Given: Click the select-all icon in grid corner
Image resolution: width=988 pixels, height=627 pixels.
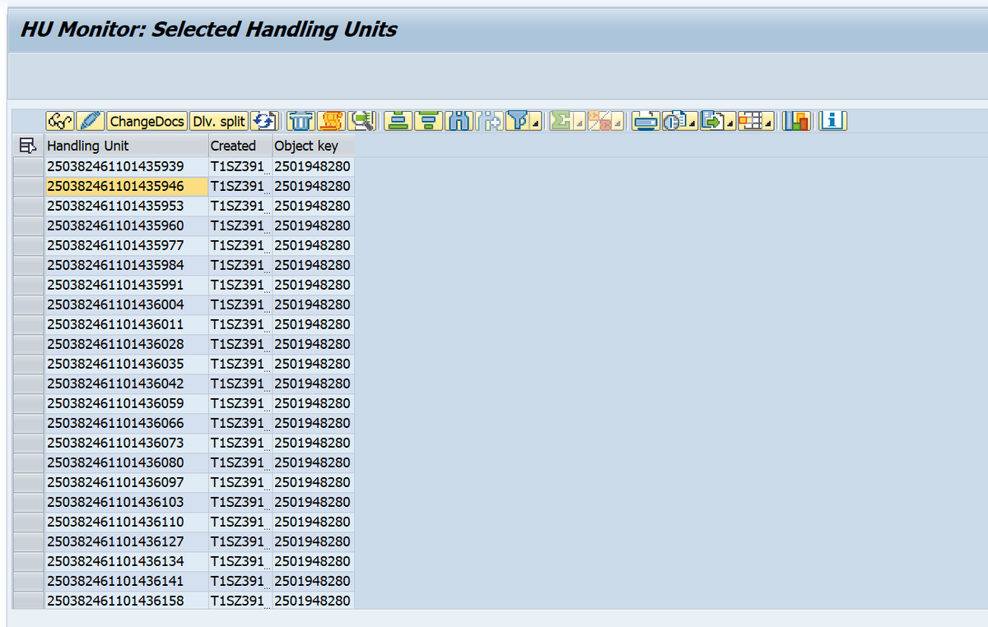Looking at the screenshot, I should [x=27, y=146].
